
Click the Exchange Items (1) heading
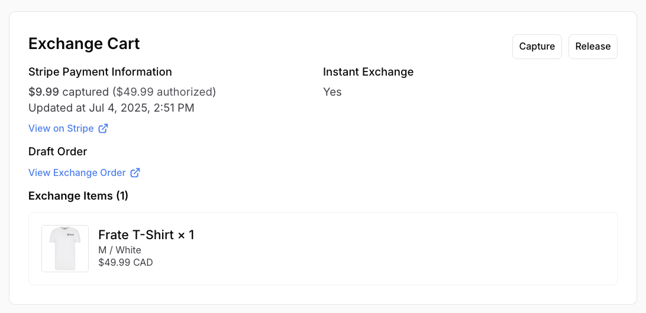(x=78, y=195)
